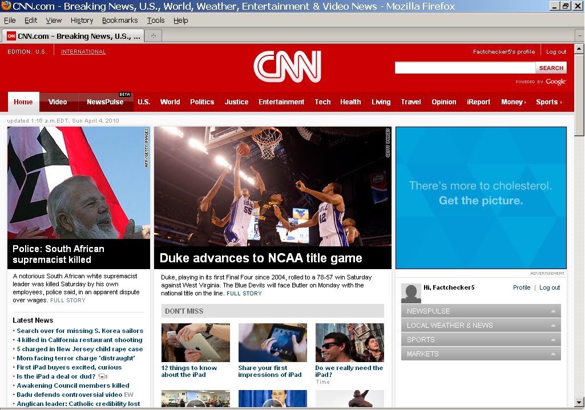Click the Factchecker5 avatar icon
This screenshot has height=410, width=585.
point(411,293)
